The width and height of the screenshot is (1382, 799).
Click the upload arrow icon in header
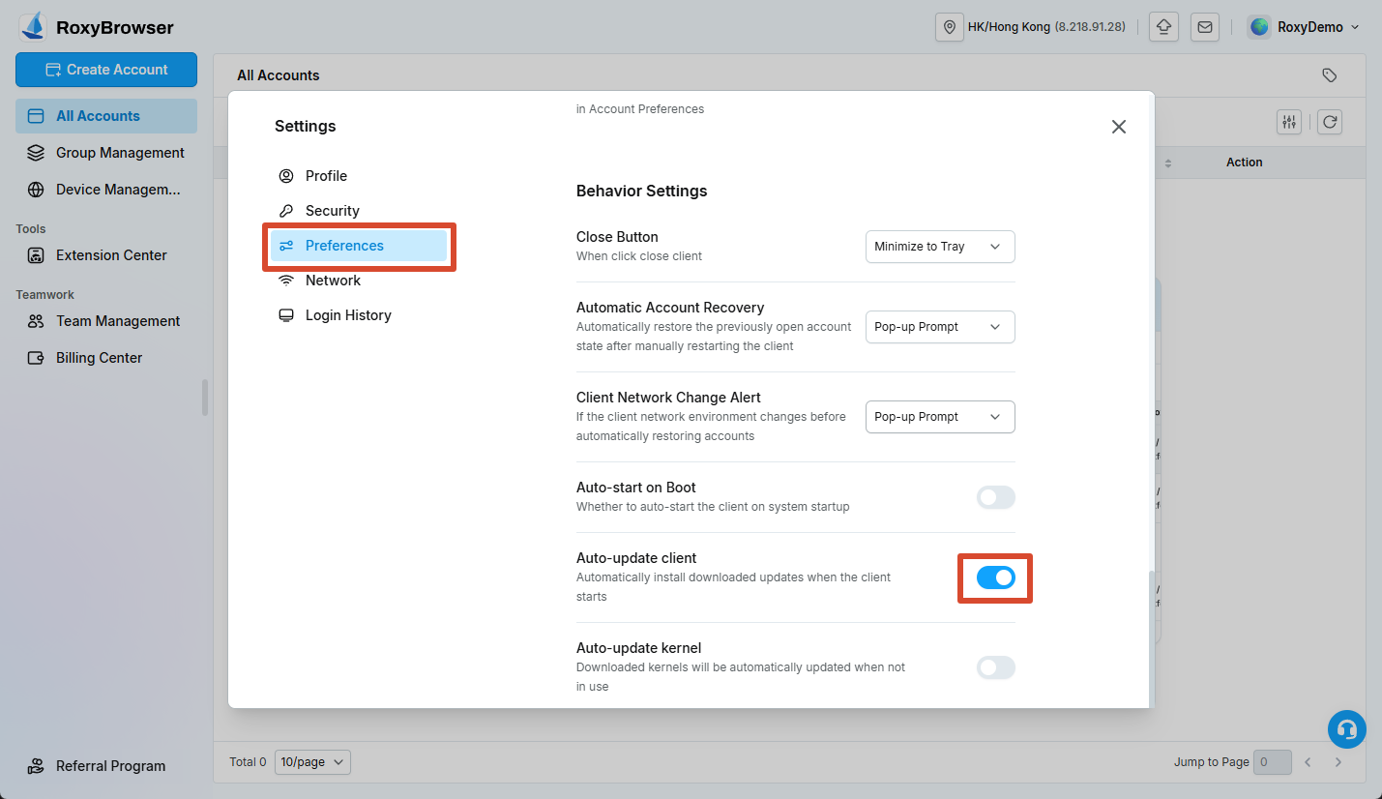point(1163,27)
